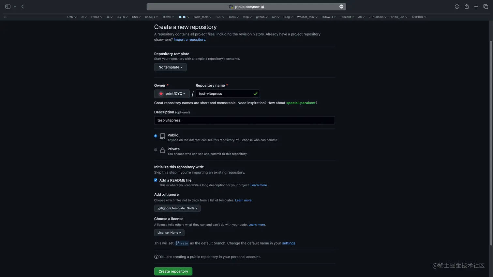The width and height of the screenshot is (493, 277).
Task: Select the Private visibility radio button
Action: click(x=156, y=150)
